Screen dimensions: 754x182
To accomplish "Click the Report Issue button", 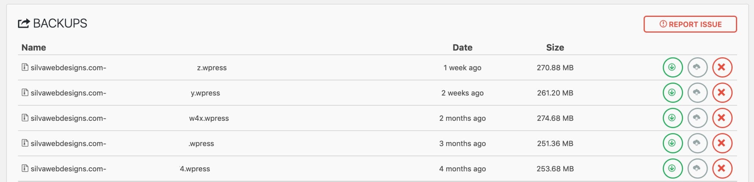I will pyautogui.click(x=690, y=24).
